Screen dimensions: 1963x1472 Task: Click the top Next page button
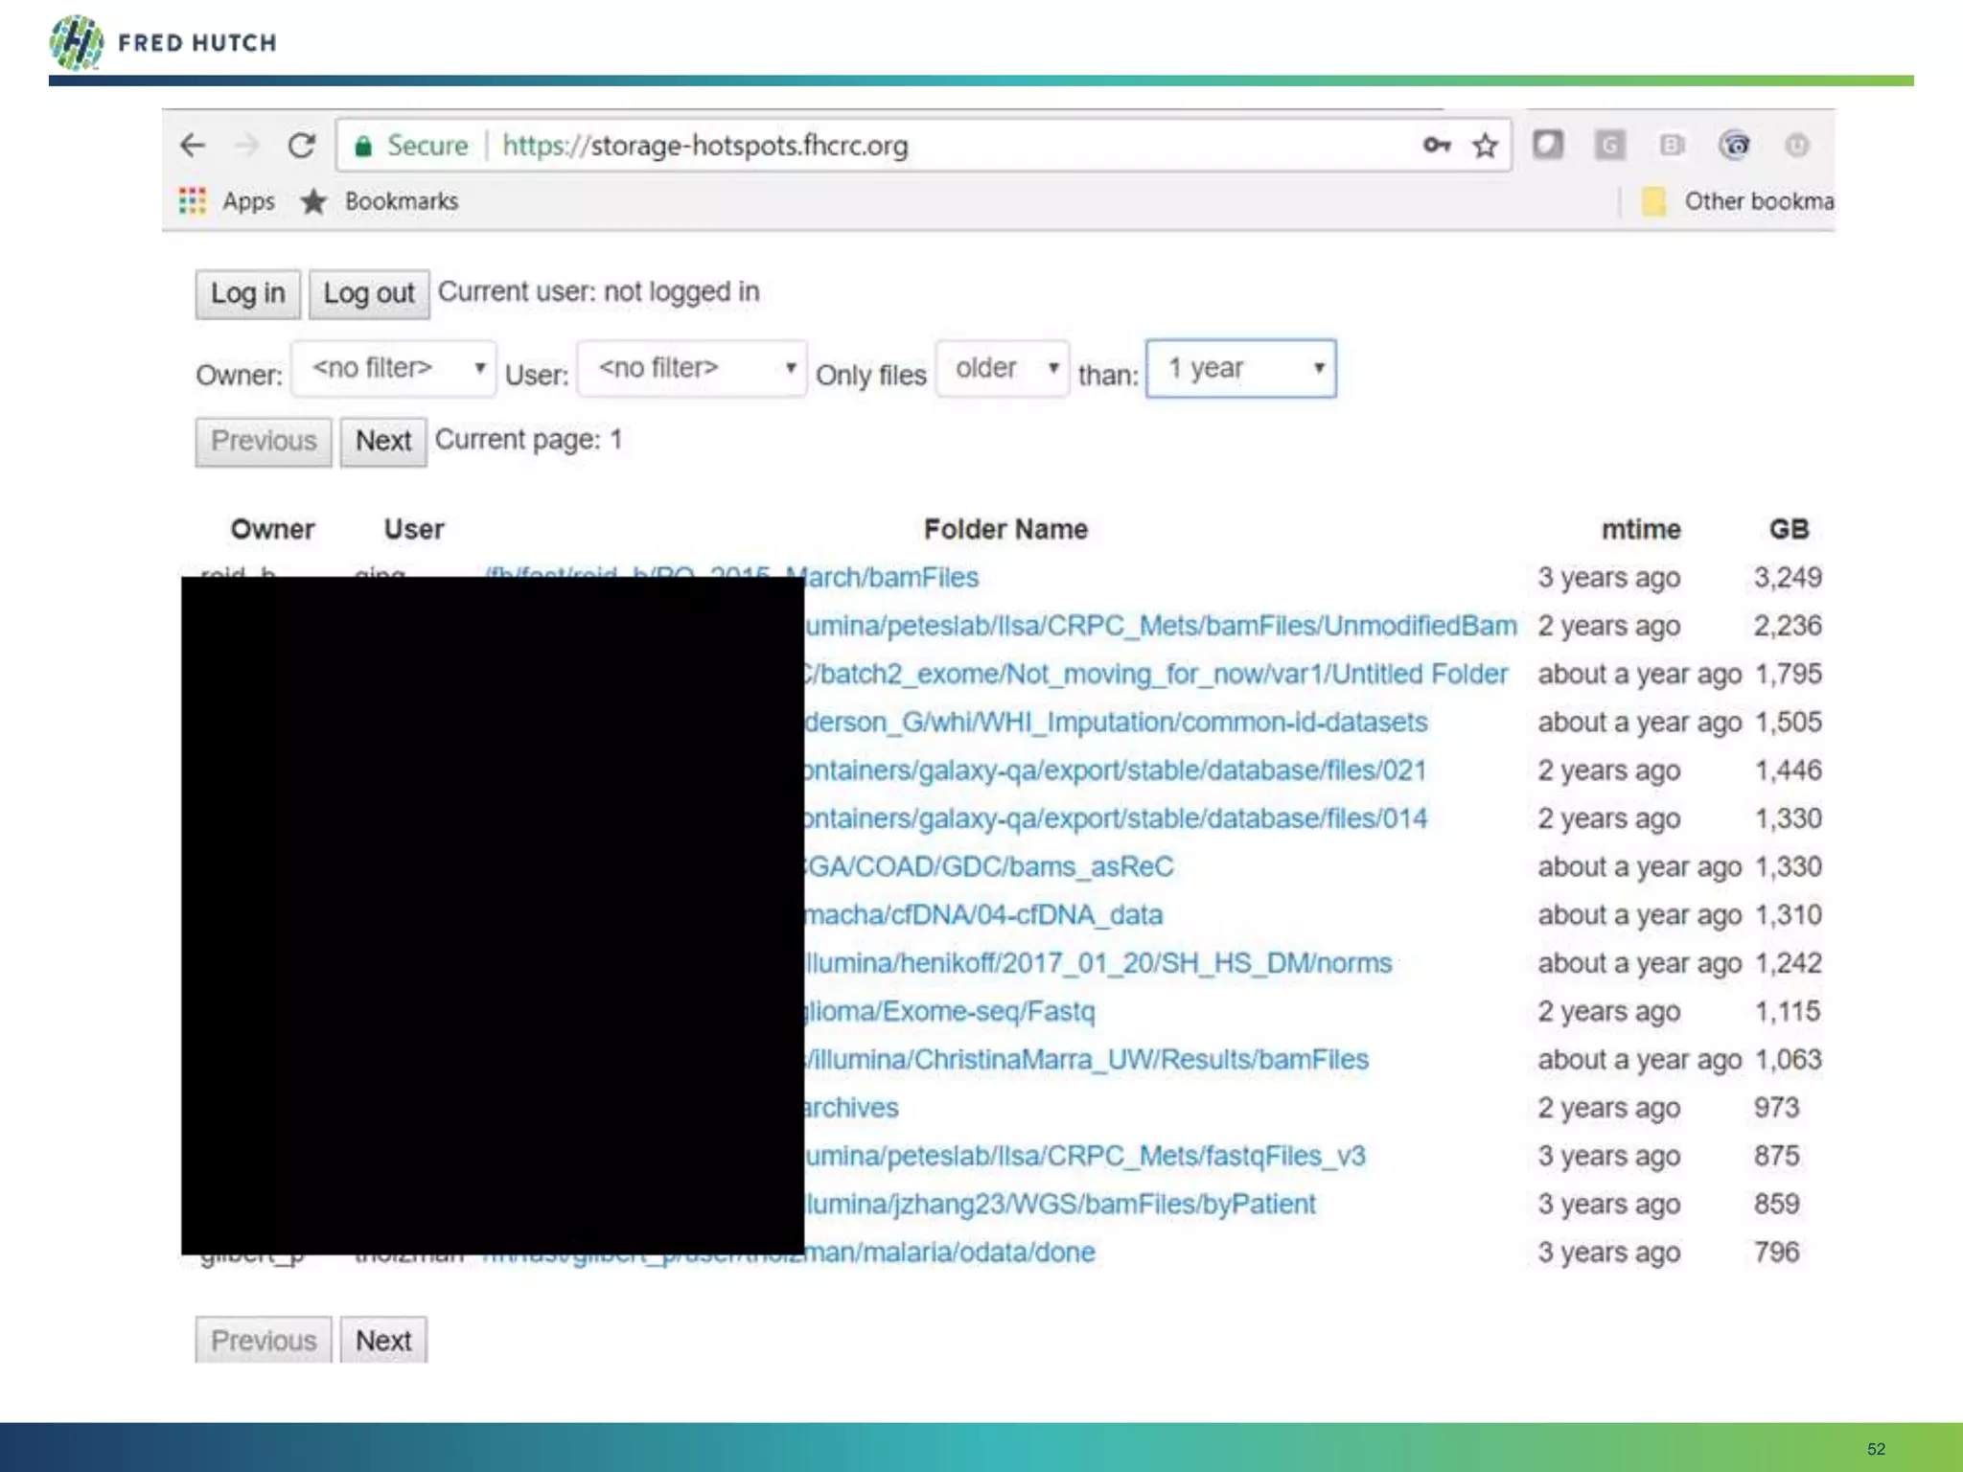383,441
